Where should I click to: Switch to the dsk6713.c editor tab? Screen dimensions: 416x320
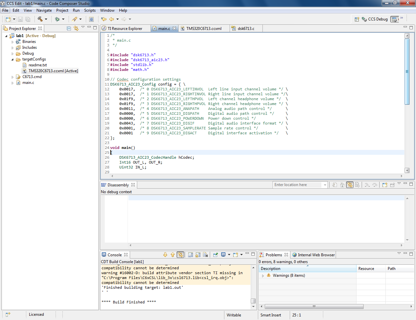[246, 29]
